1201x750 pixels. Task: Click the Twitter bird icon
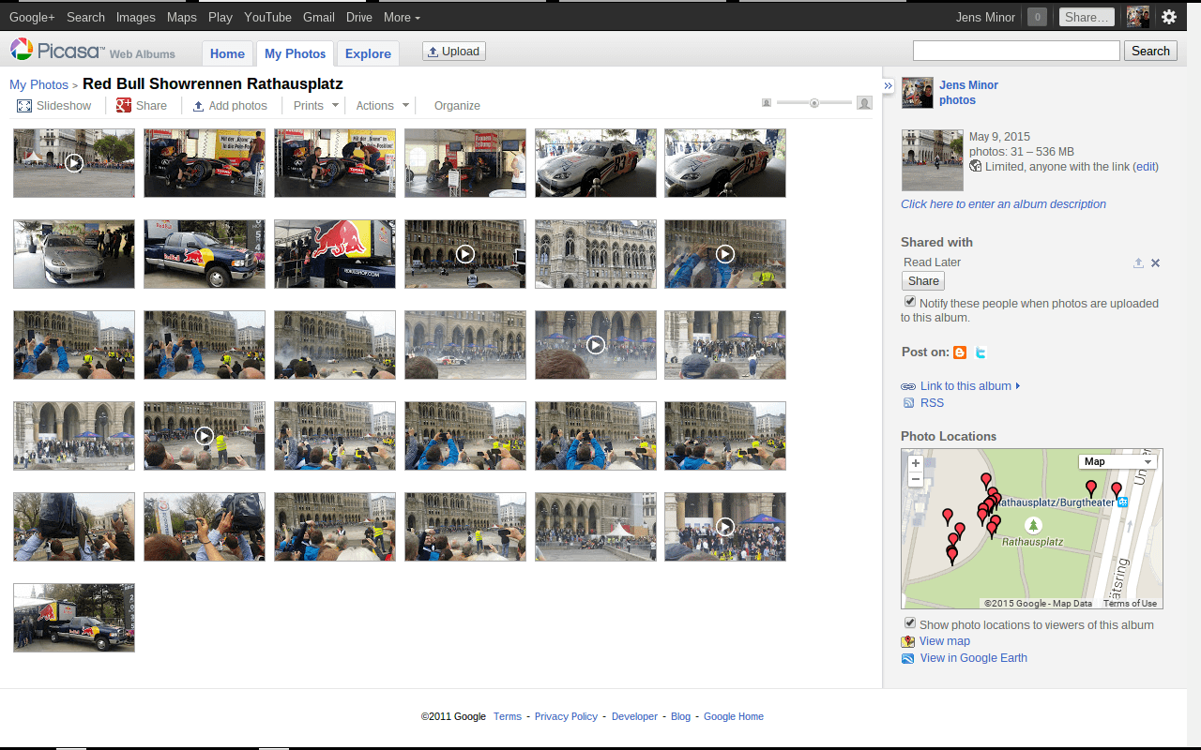click(x=981, y=352)
